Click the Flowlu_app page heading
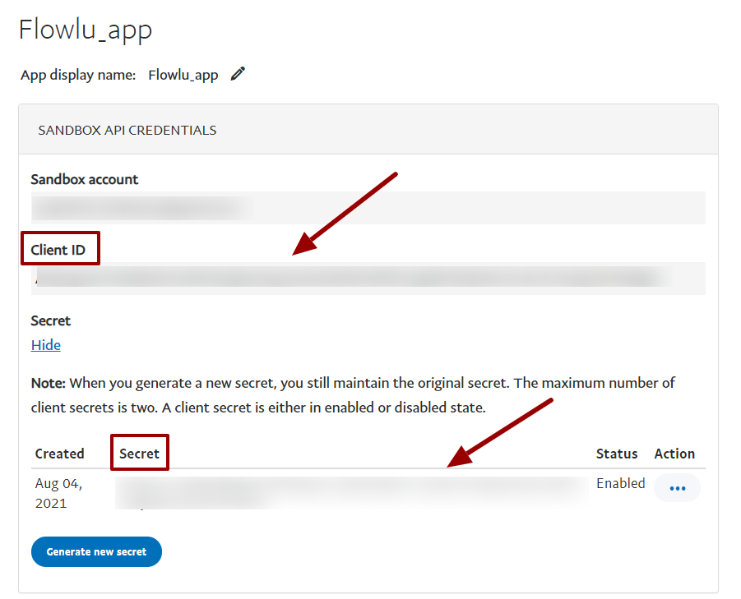The image size is (741, 599). pos(86,30)
